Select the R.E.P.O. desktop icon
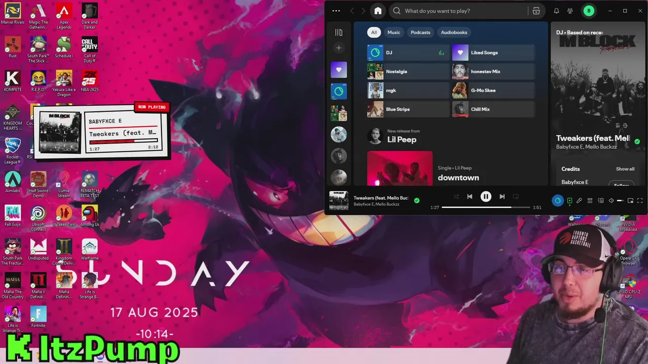Viewport: 648px width, 364px height. (x=38, y=81)
